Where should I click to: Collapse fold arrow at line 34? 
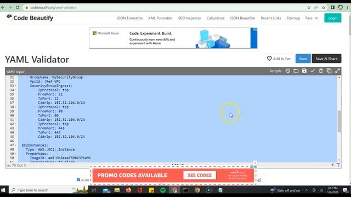(15, 90)
